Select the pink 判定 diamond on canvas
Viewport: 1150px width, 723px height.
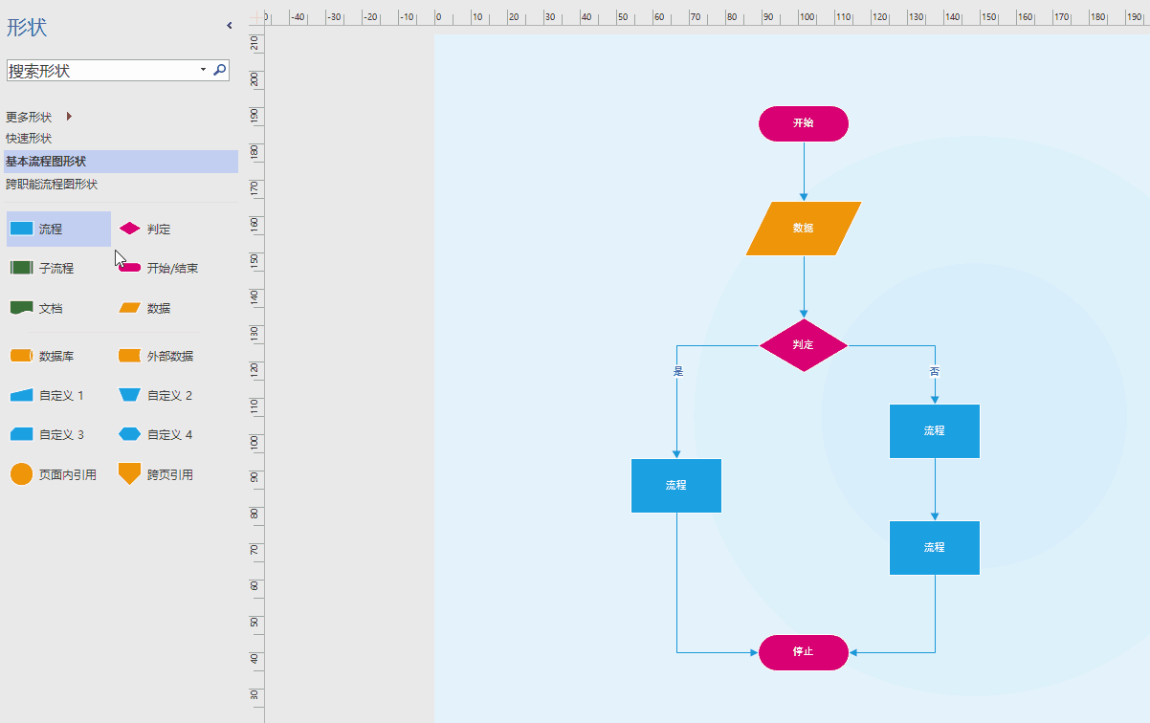coord(803,345)
